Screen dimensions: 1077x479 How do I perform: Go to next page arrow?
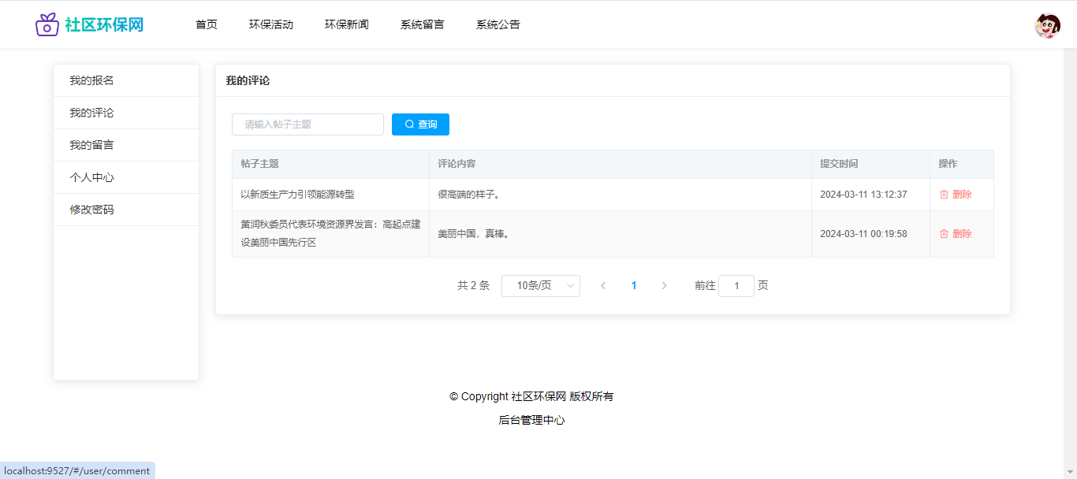pyautogui.click(x=664, y=286)
